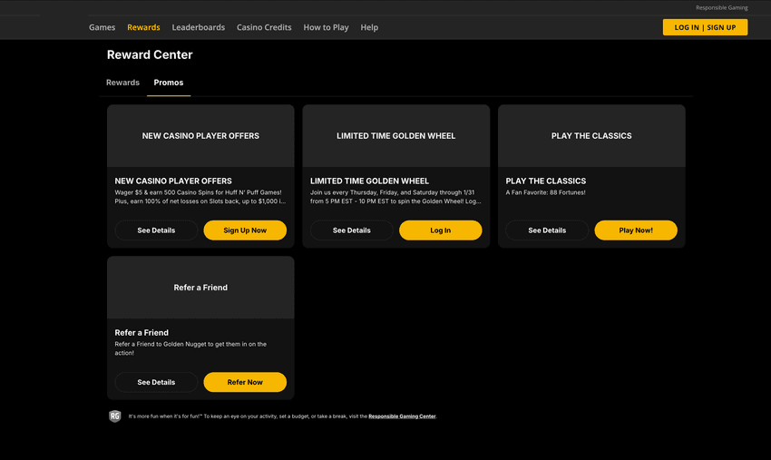The height and width of the screenshot is (460, 771).
Task: Click the 'Join us every Thursday, Friday' description
Action: 395,197
